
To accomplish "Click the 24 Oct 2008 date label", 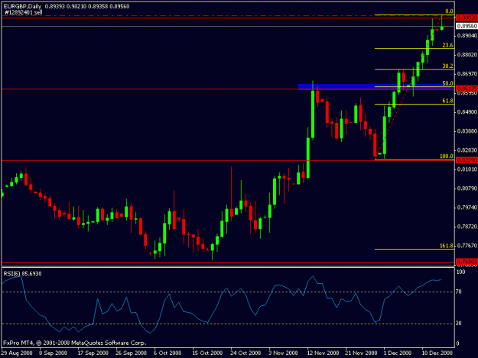I will [246, 353].
